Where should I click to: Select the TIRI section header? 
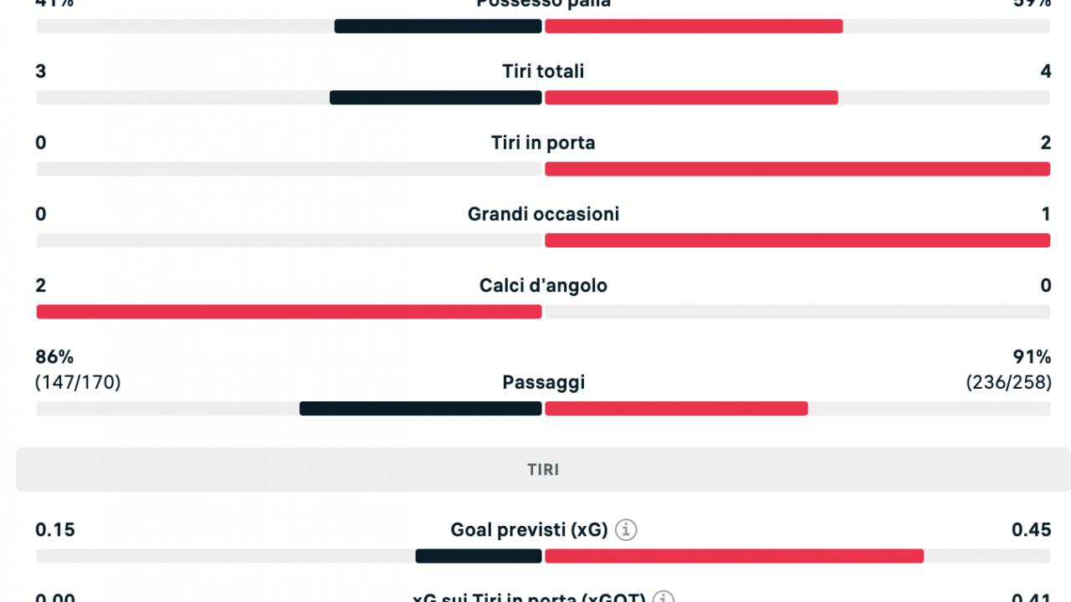click(x=543, y=470)
